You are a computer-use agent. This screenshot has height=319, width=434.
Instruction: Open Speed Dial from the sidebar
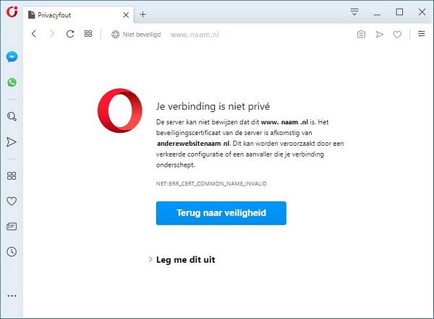pos(12,176)
